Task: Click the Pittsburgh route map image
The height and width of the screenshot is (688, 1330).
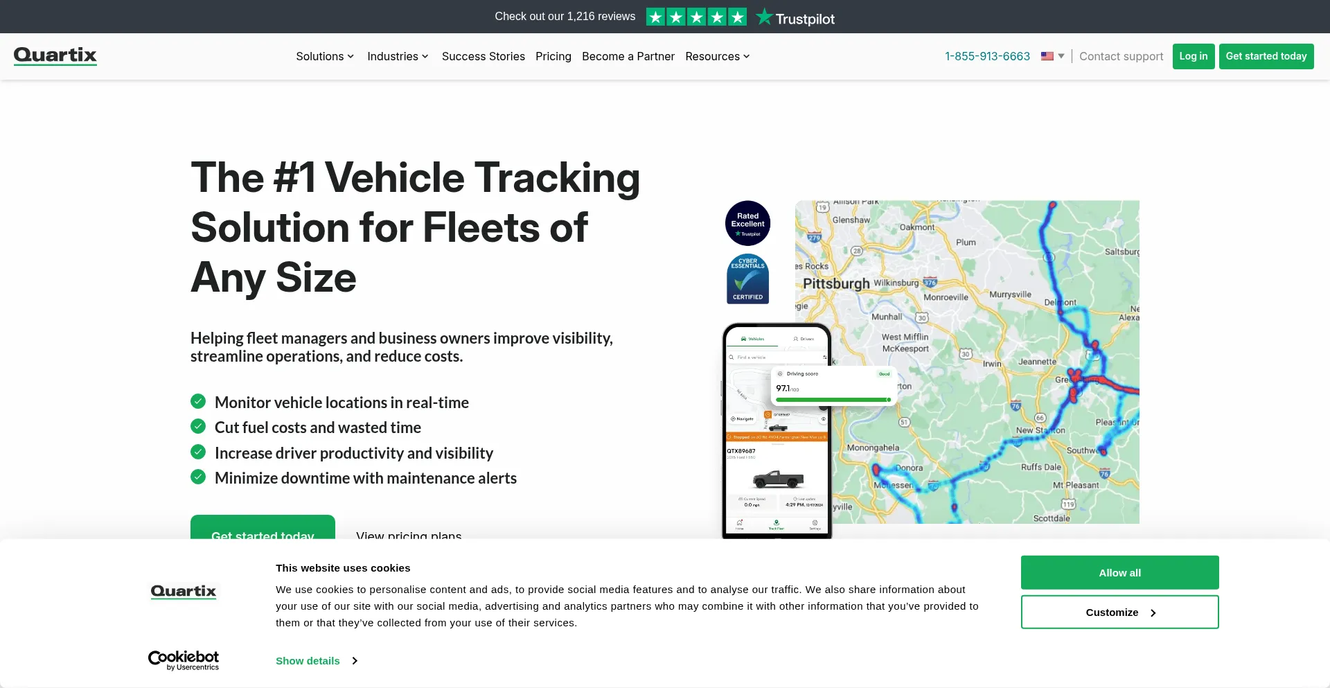Action: tap(984, 360)
